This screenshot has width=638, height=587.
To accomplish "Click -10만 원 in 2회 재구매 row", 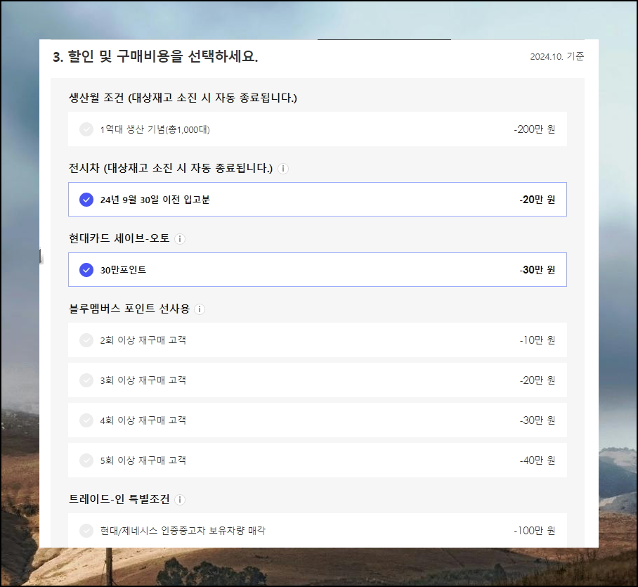I will (x=537, y=340).
